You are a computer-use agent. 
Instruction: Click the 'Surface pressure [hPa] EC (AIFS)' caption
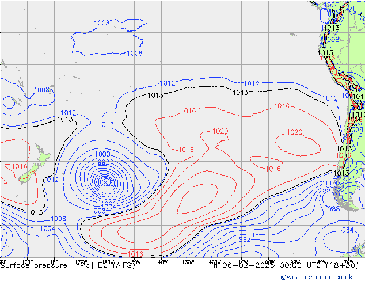(67, 265)
